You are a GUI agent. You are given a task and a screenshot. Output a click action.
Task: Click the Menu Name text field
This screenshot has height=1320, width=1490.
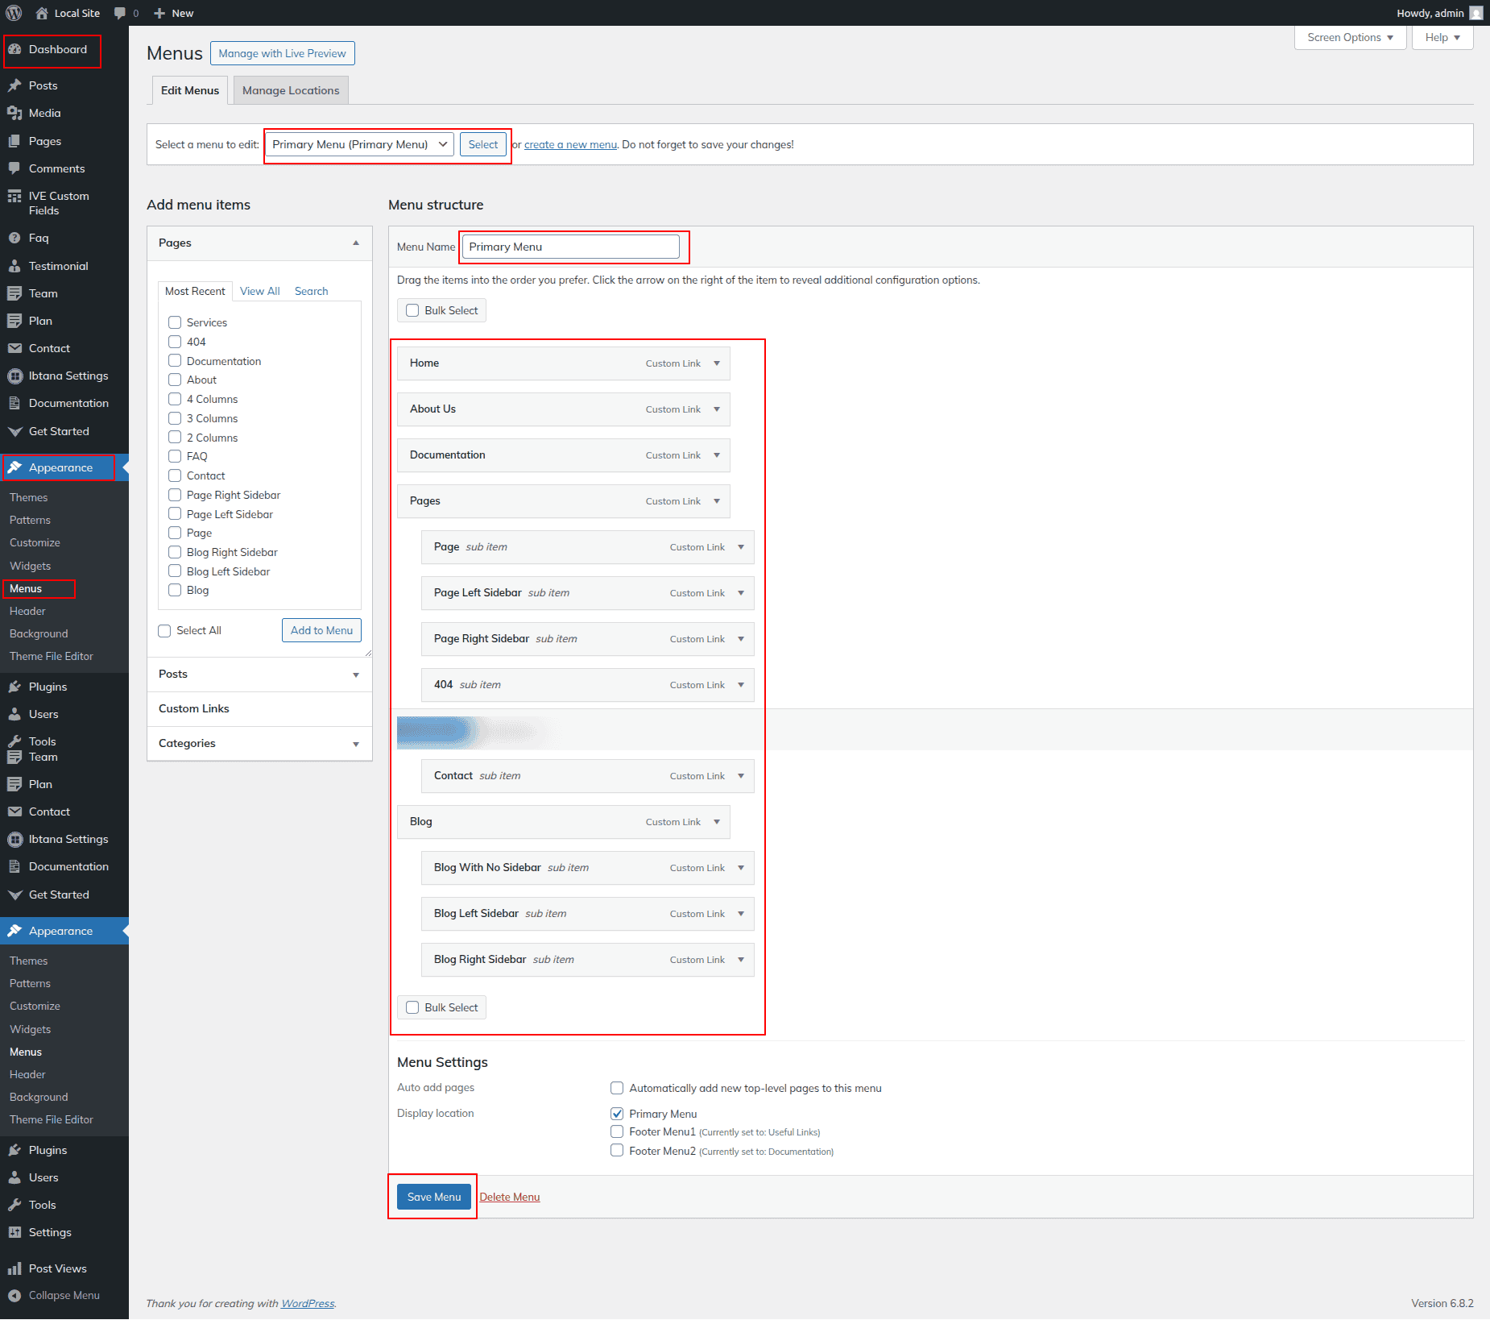coord(571,247)
